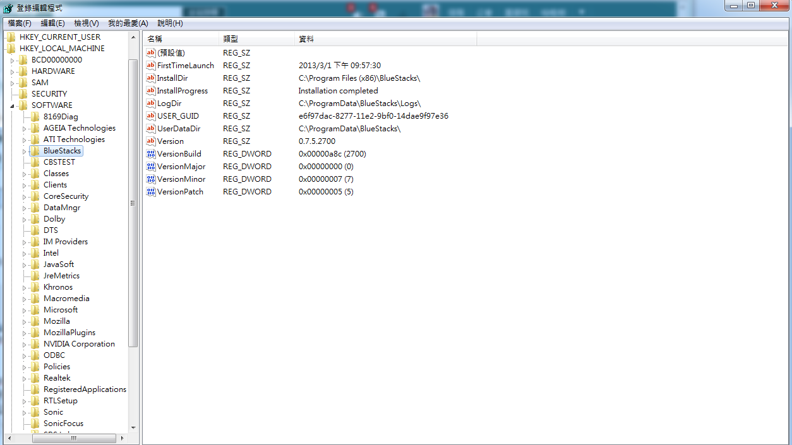
Task: Expand the SAM key in the tree
Action: coord(12,83)
